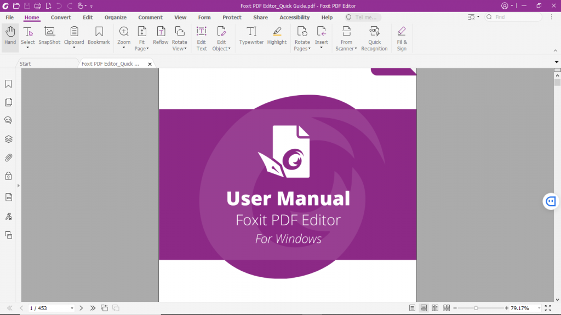Open the Attachments panel
Viewport: 561px width, 315px height.
pyautogui.click(x=8, y=157)
